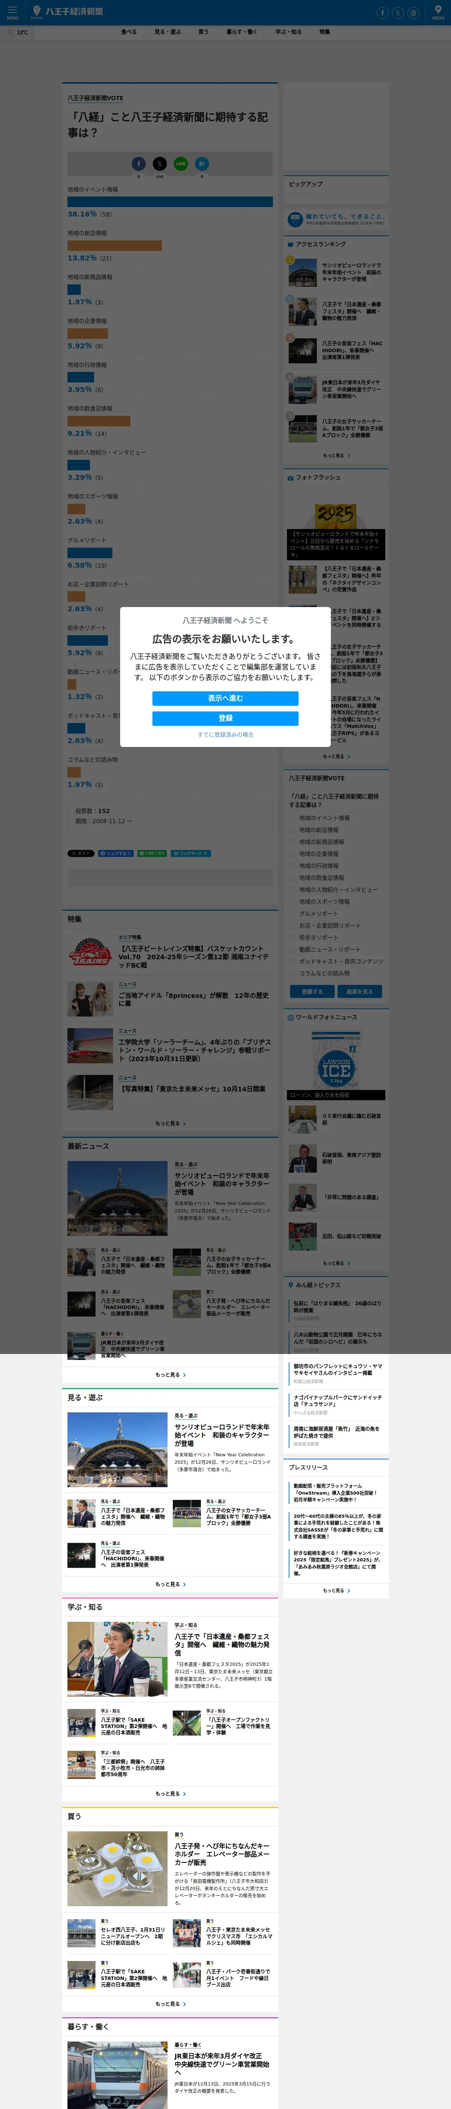Click the small Hatena bookmark button below the poll

[191, 853]
